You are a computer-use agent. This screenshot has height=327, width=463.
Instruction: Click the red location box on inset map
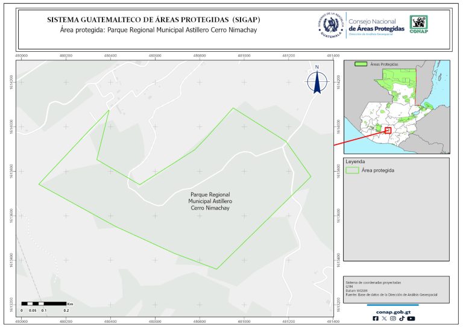click(388, 130)
